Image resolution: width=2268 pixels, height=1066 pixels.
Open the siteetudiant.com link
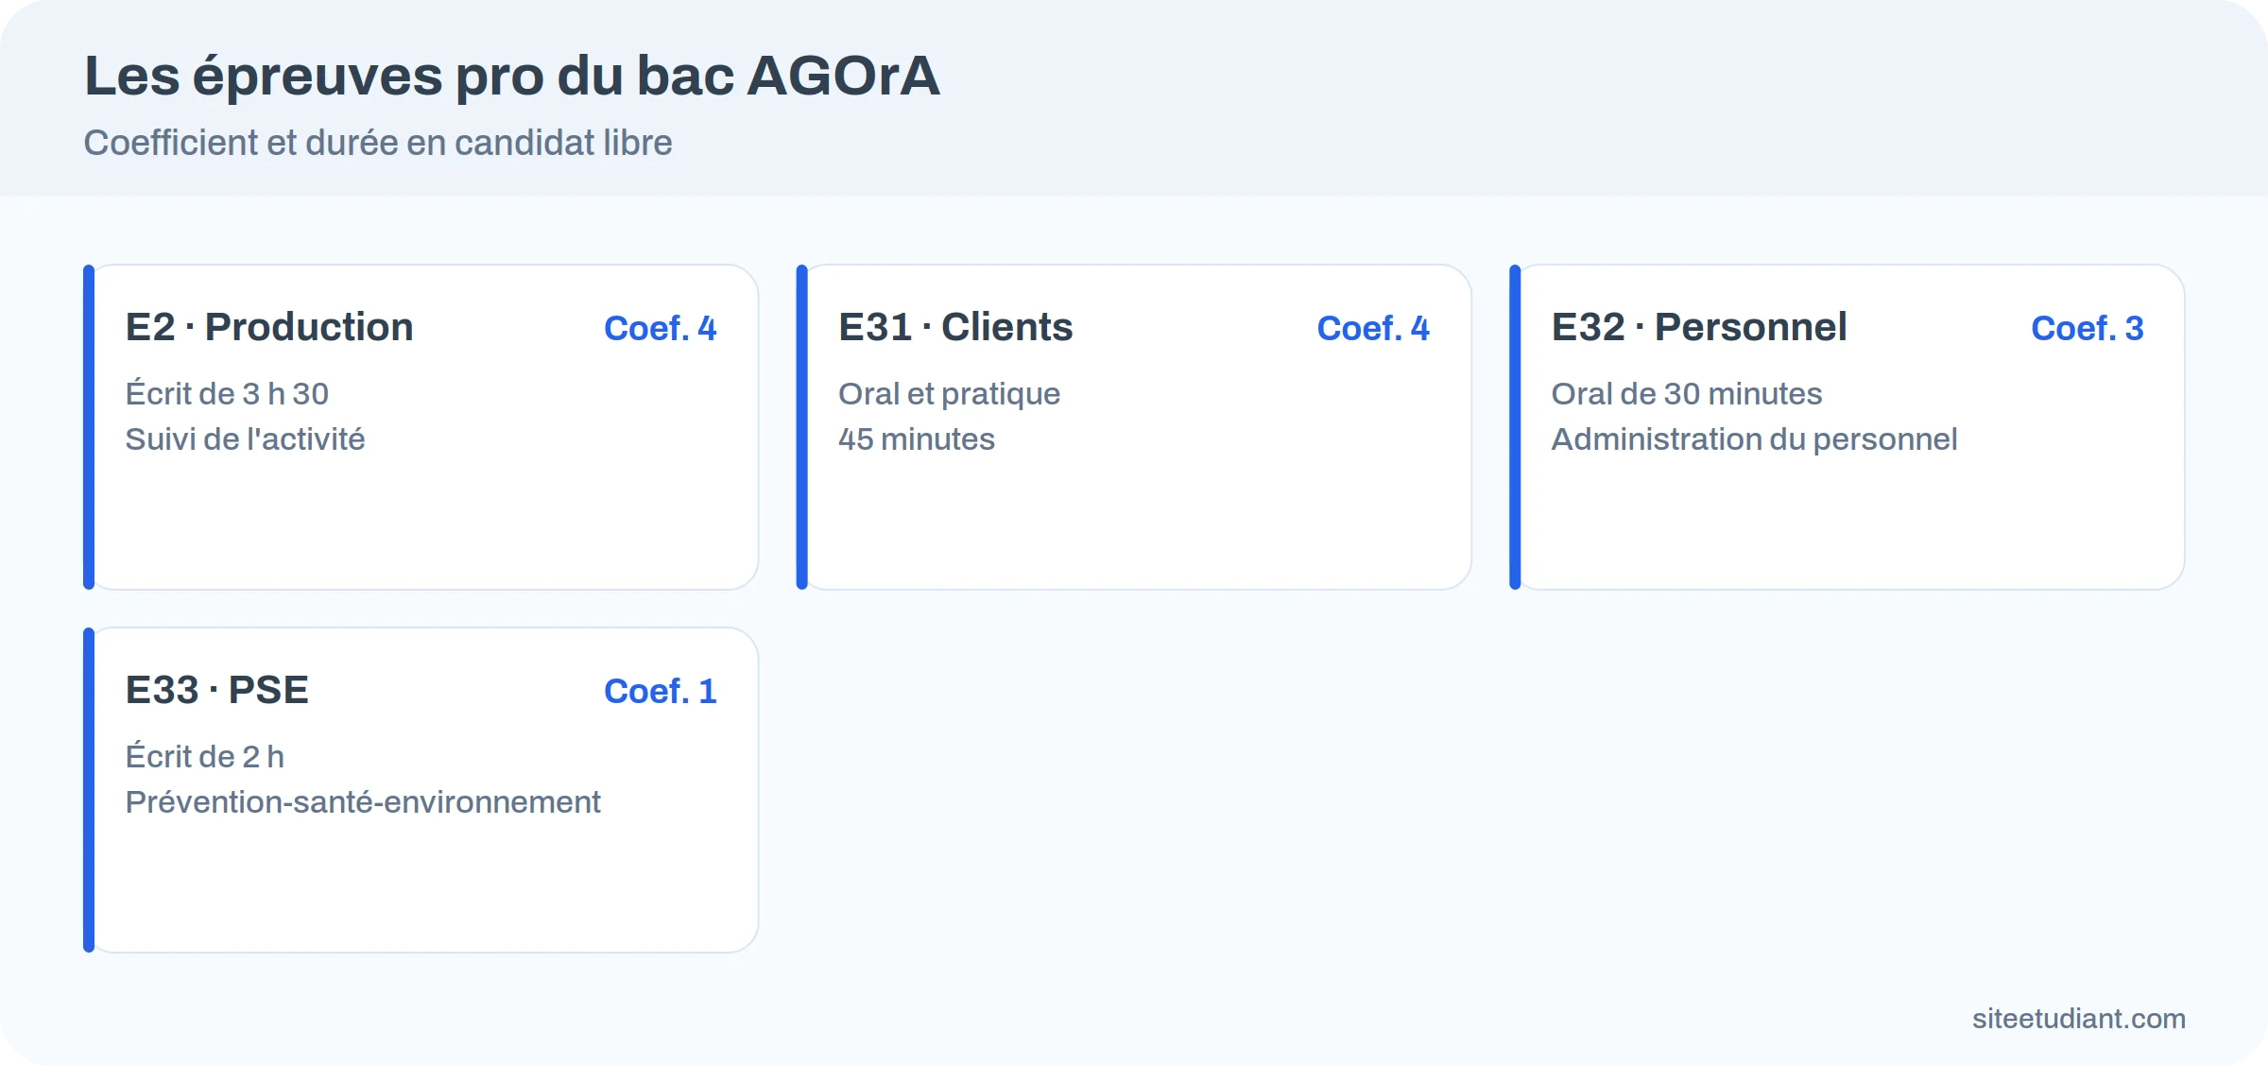[x=2079, y=1018]
